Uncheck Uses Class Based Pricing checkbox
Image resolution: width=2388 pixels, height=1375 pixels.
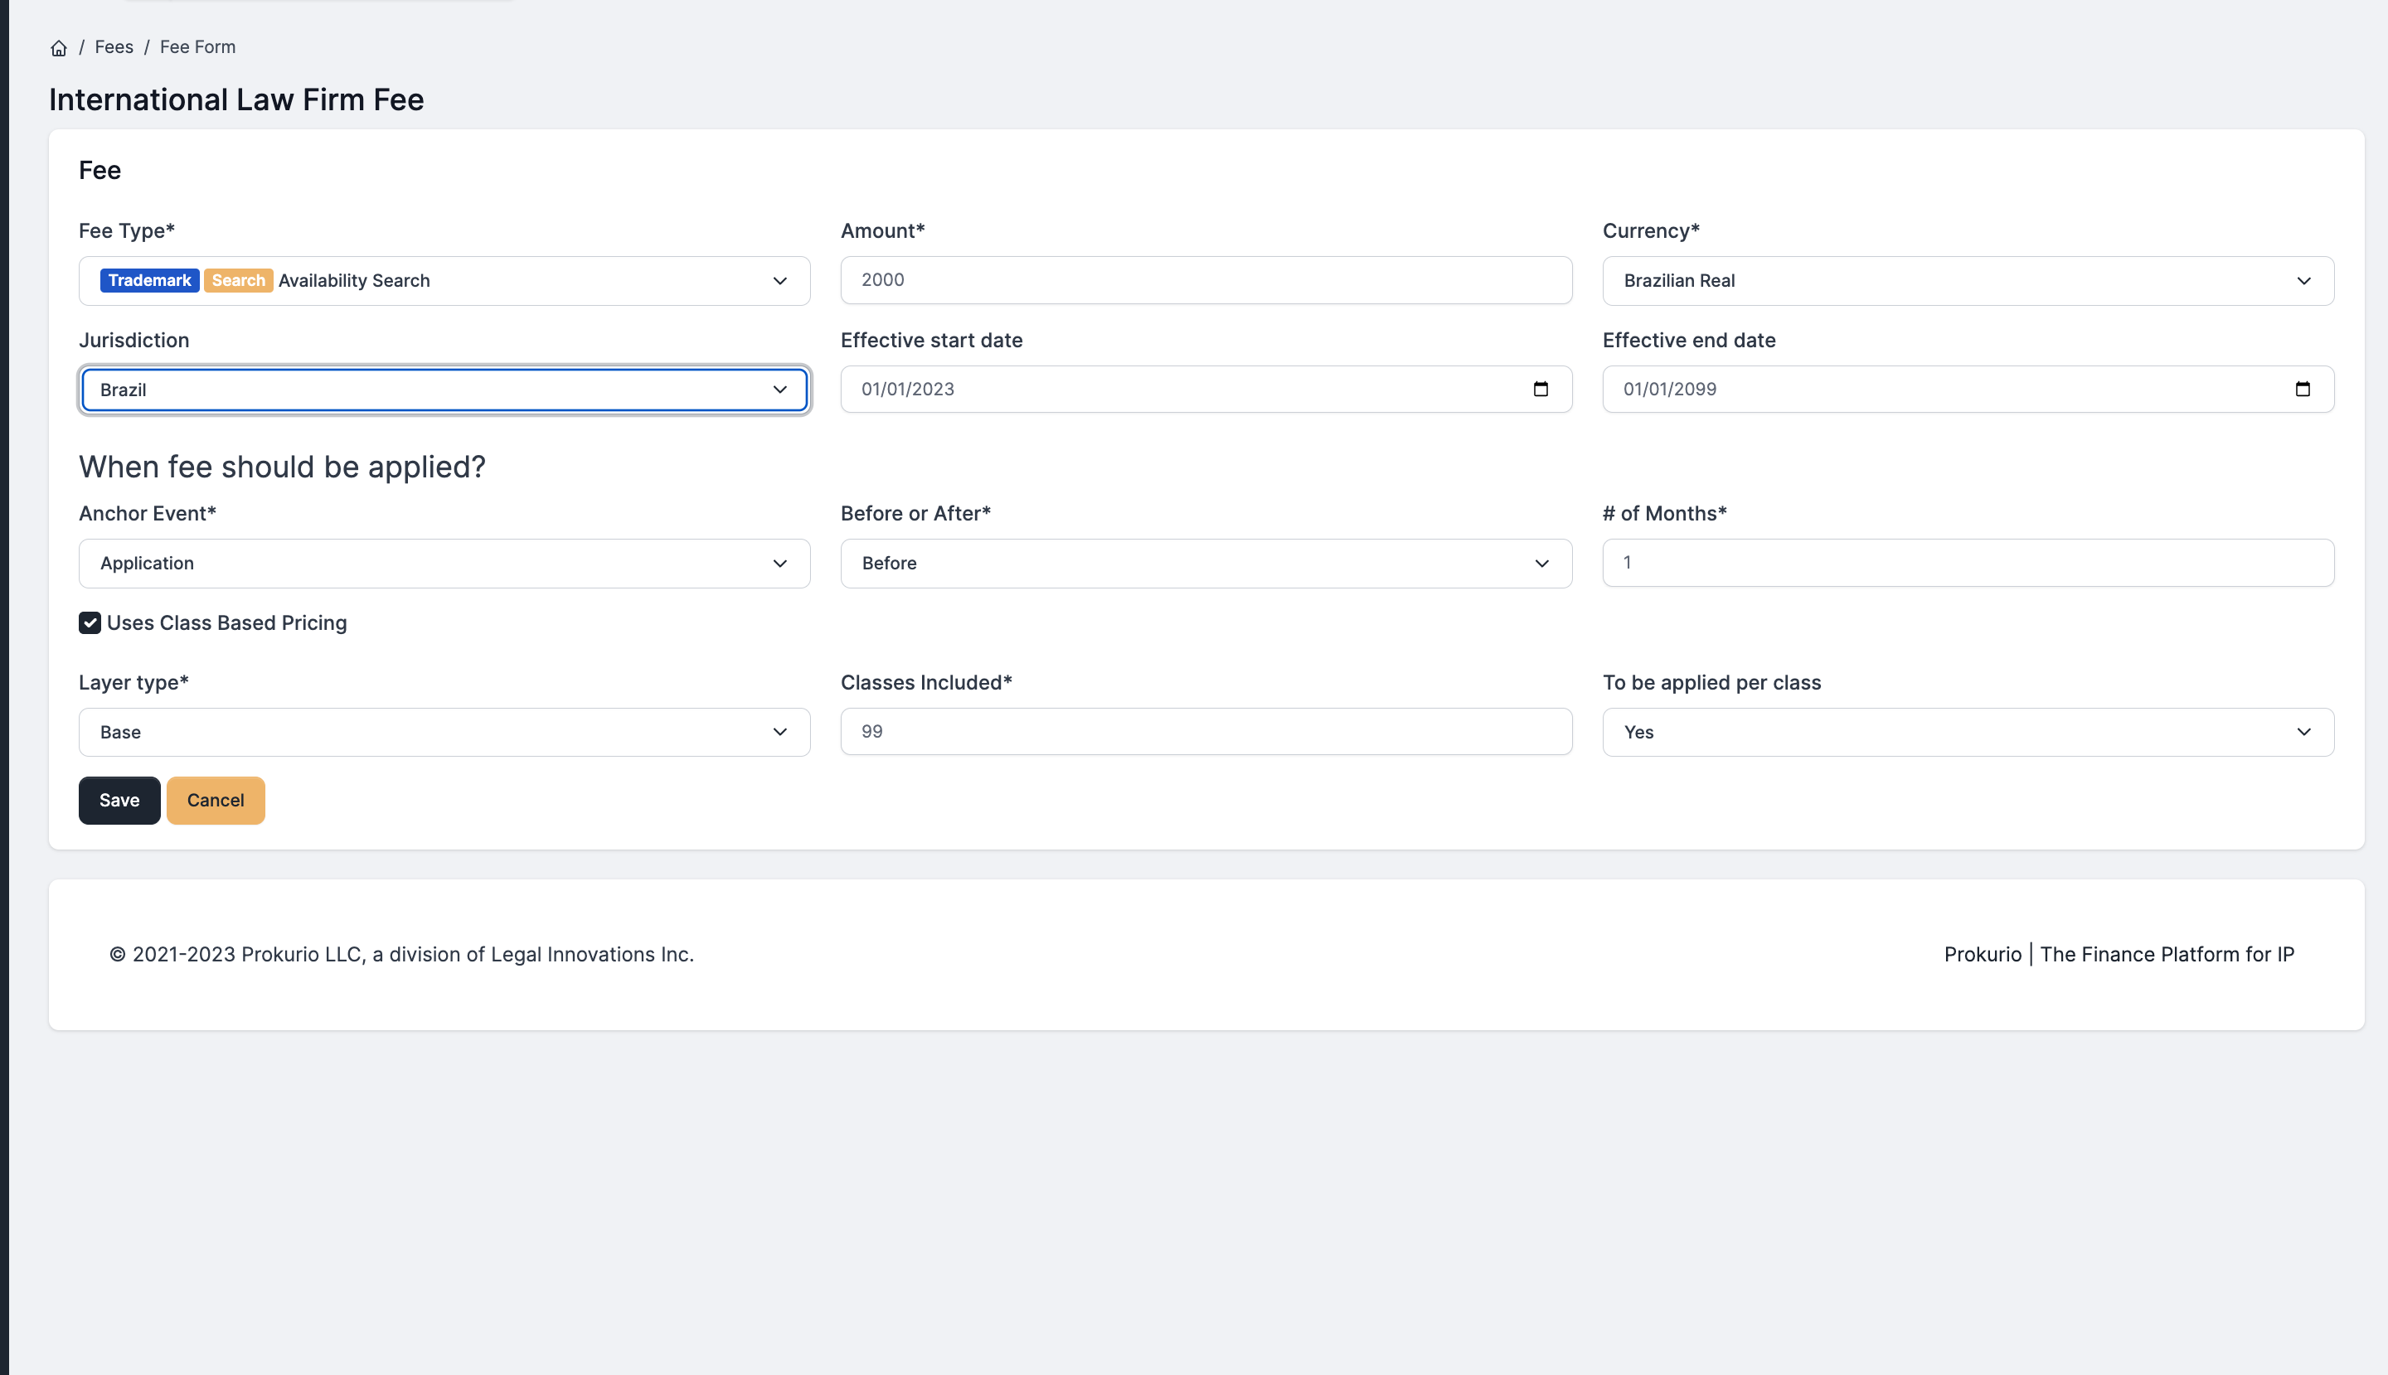(x=90, y=623)
